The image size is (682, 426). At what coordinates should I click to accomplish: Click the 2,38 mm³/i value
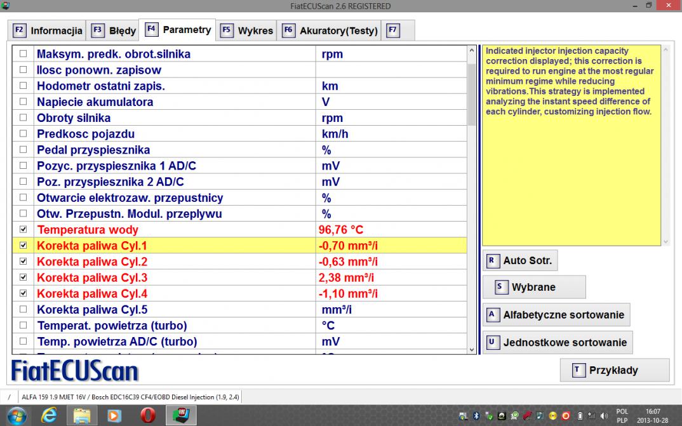[346, 277]
